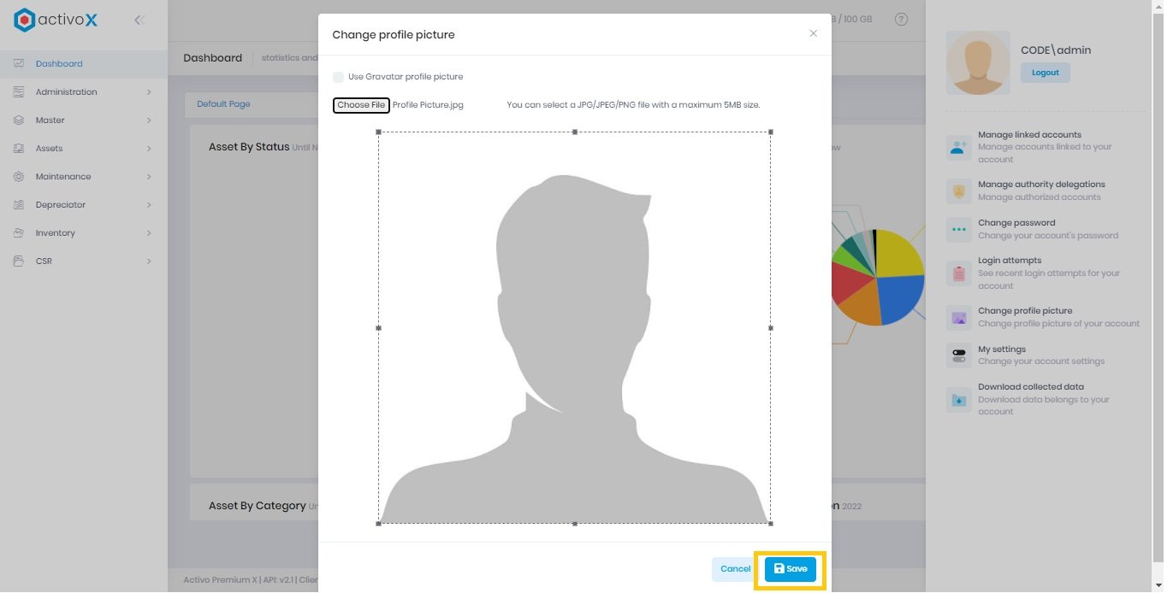Click the blue pie chart slice
Image resolution: width=1167 pixels, height=593 pixels.
pyautogui.click(x=900, y=298)
